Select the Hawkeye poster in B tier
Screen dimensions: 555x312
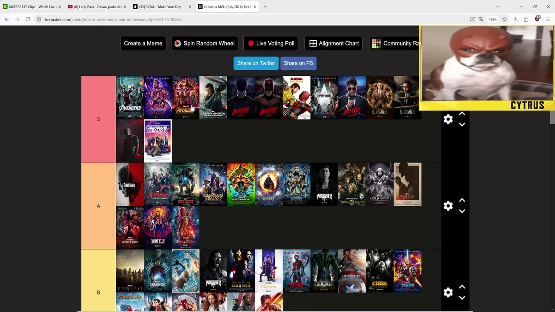coord(269,271)
